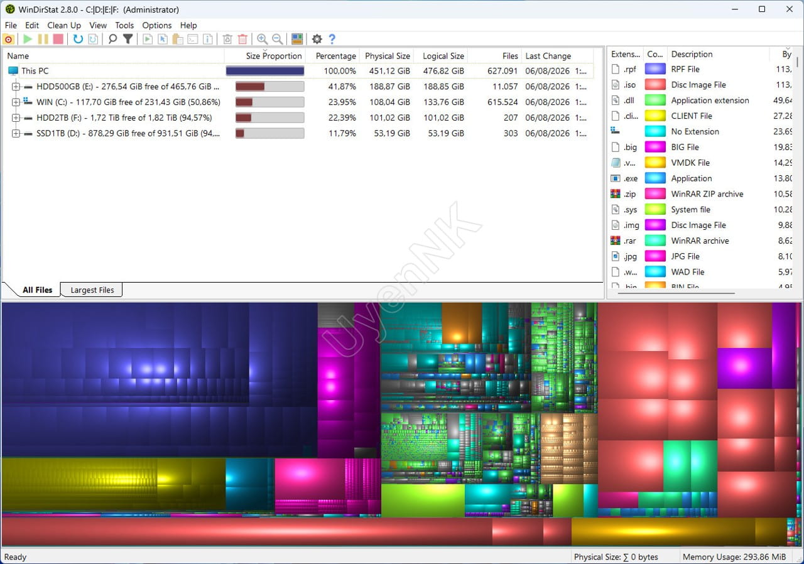Click the image icon beside .jpg
Image resolution: width=804 pixels, height=564 pixels.
tap(616, 256)
